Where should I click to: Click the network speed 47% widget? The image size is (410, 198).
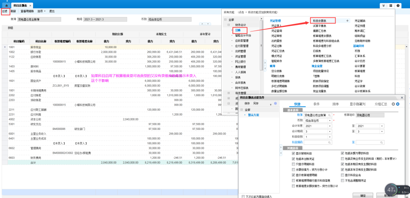391,190
